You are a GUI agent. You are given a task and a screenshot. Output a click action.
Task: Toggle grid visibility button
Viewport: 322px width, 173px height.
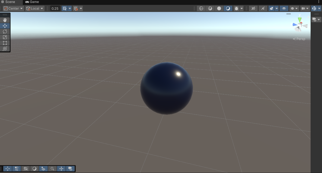65,8
